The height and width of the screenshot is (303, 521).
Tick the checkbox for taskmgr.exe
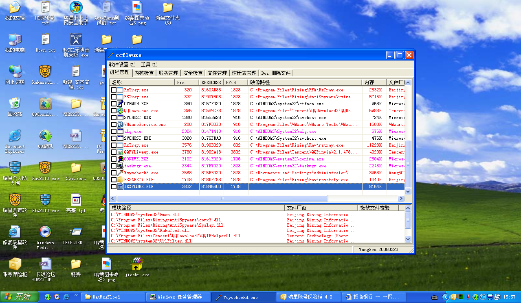coord(114,166)
